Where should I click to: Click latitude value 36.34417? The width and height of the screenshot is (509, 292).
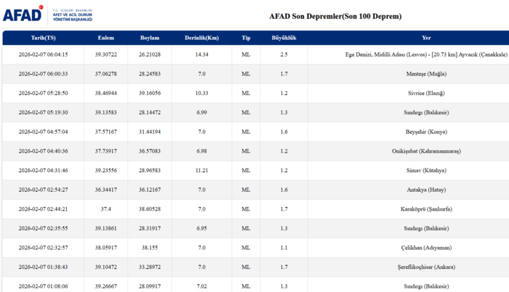[x=106, y=190]
